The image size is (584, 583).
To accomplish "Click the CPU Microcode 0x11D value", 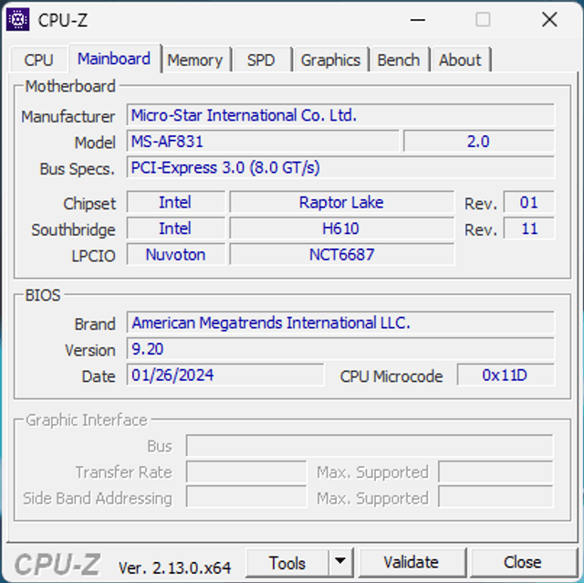I will [x=506, y=375].
